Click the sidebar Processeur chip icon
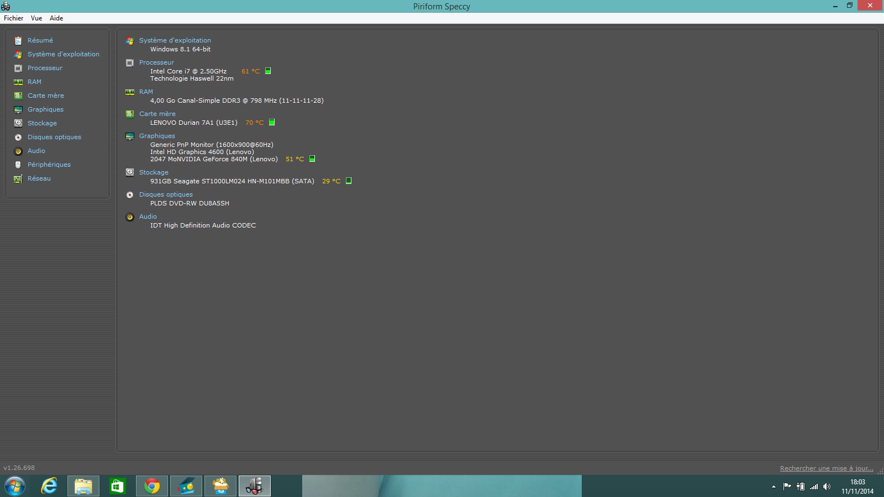Viewport: 884px width, 497px height. (18, 68)
